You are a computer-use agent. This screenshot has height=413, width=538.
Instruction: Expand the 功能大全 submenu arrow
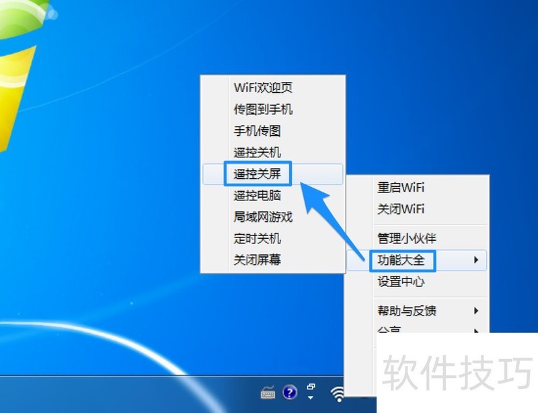(x=476, y=260)
